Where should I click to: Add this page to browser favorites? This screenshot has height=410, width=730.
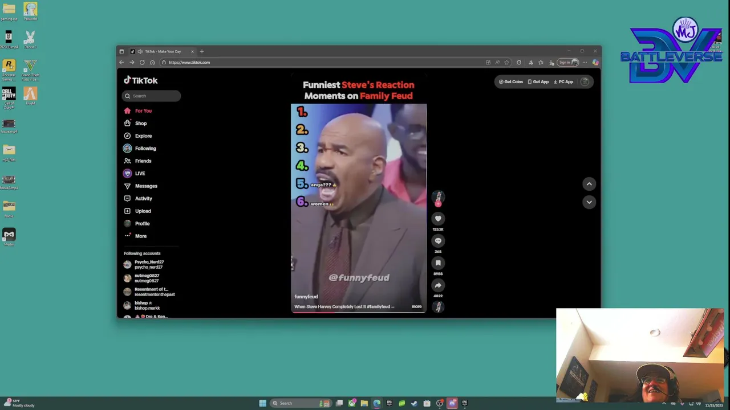click(506, 63)
